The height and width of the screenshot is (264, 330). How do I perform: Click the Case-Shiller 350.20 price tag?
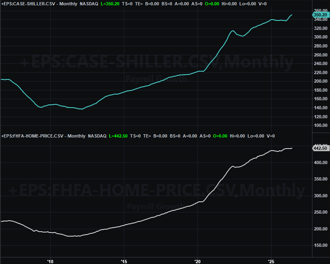(321, 15)
